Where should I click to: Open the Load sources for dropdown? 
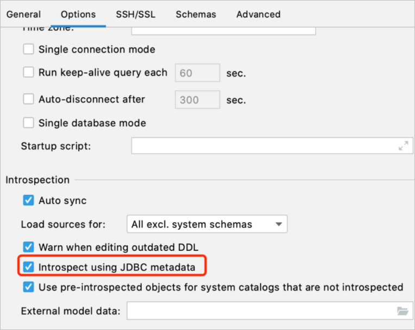coord(206,224)
